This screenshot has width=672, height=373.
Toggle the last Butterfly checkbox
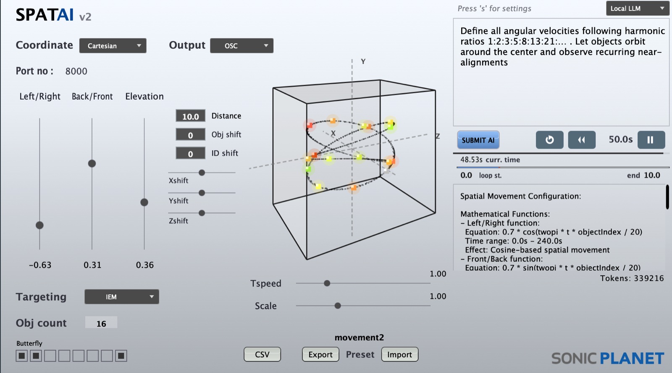pos(121,356)
